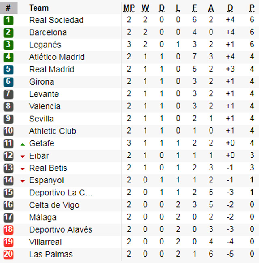Click the P points column header
Screen dimensions: 259x263
coord(252,8)
